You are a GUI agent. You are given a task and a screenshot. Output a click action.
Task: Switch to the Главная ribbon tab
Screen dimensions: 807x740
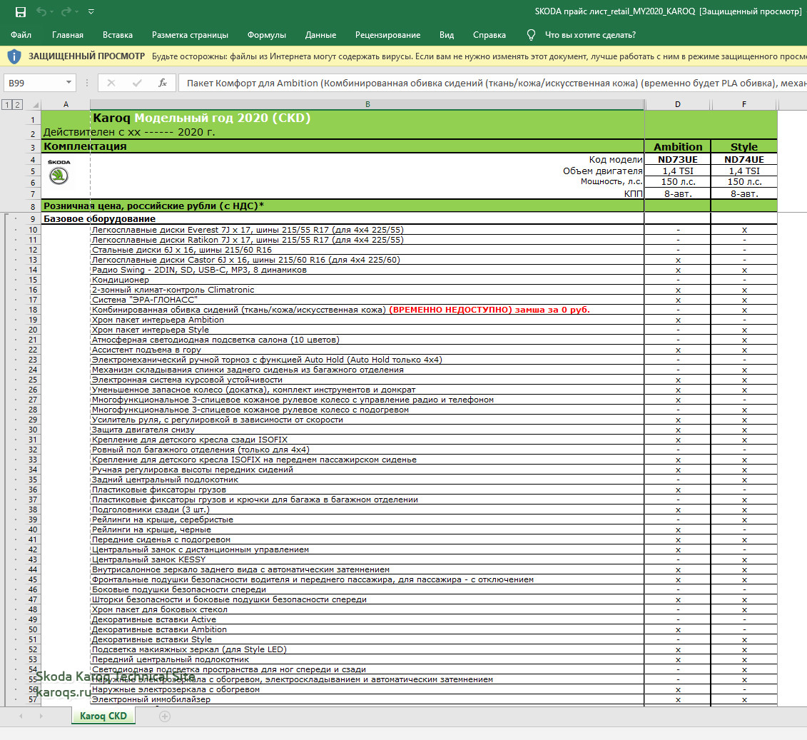point(67,35)
